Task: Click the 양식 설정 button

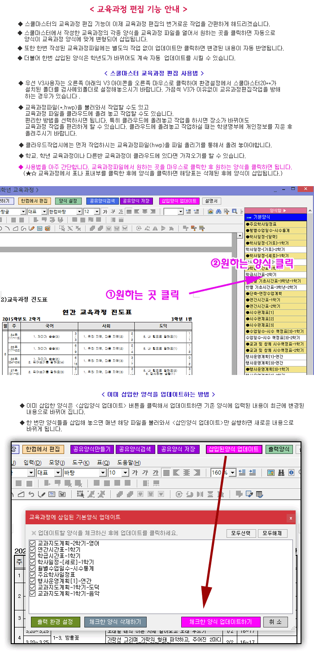Action: click(68, 201)
